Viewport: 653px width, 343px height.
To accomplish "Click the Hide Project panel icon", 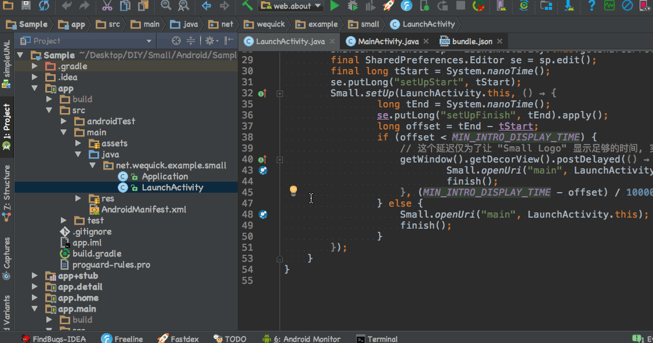I will pyautogui.click(x=229, y=41).
